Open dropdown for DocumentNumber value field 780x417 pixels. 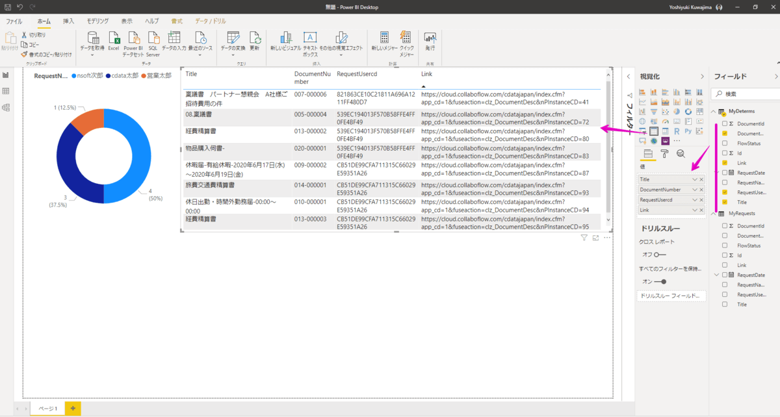(x=695, y=190)
